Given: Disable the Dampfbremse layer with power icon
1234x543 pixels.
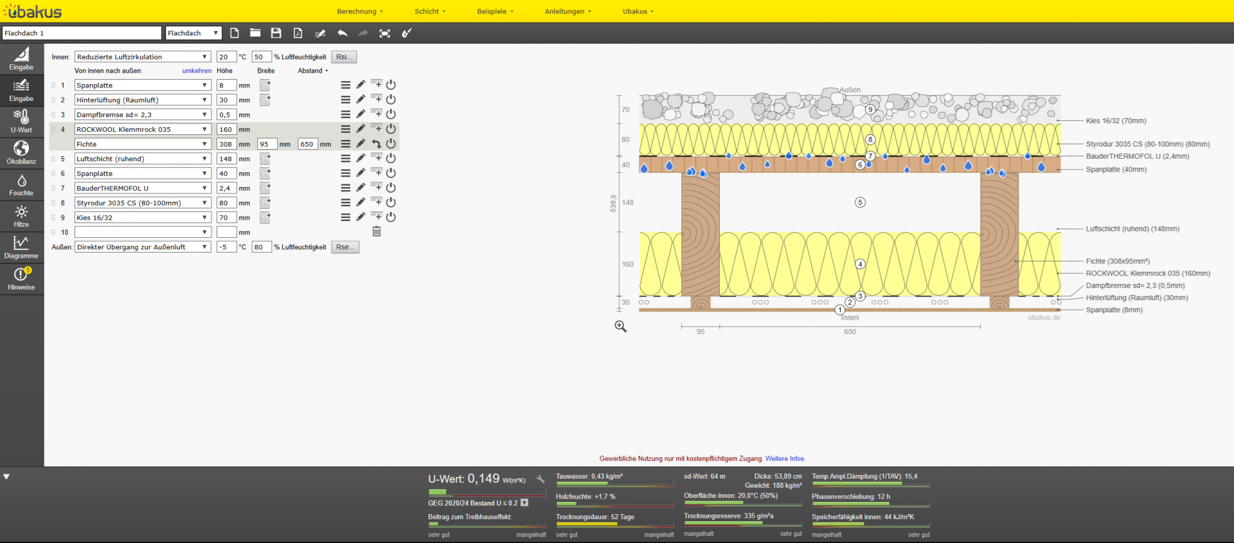Looking at the screenshot, I should pyautogui.click(x=391, y=114).
